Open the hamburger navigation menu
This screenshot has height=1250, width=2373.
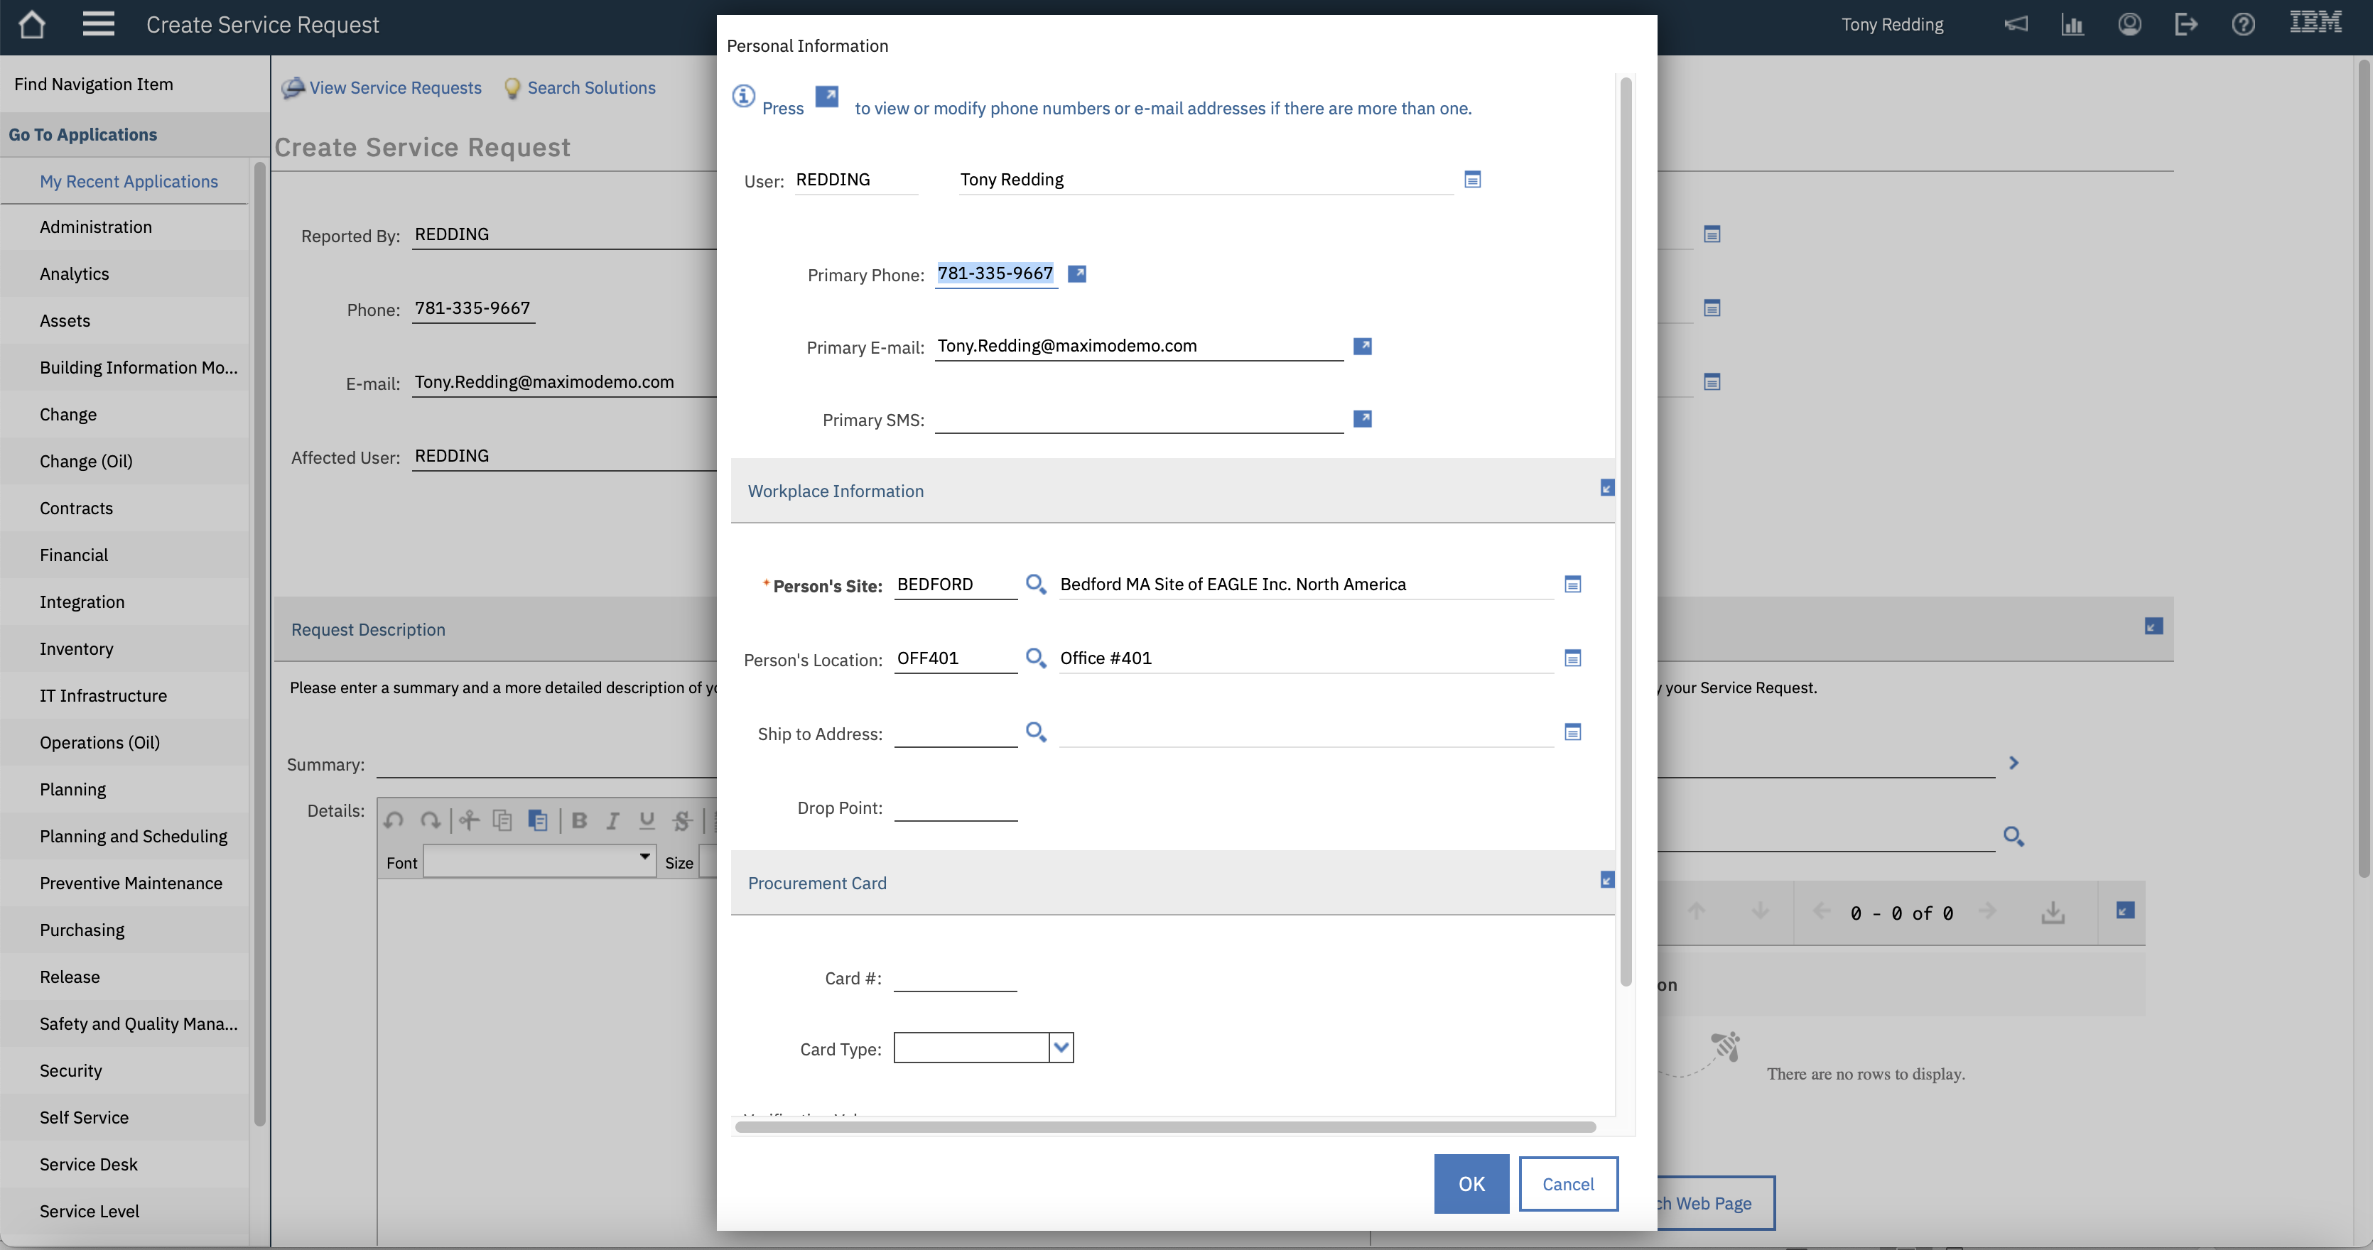99,25
